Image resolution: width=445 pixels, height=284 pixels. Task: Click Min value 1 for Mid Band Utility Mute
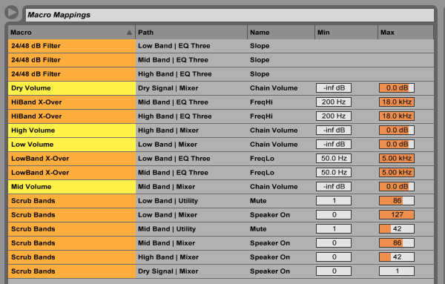(334, 229)
